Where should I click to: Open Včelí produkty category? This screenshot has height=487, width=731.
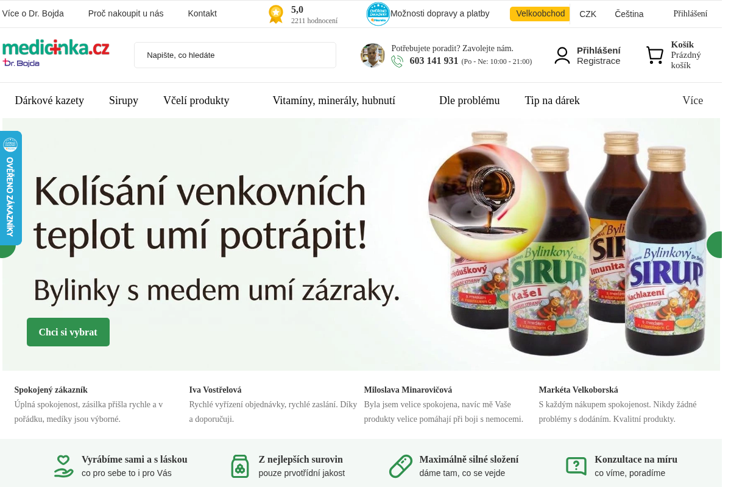[196, 100]
